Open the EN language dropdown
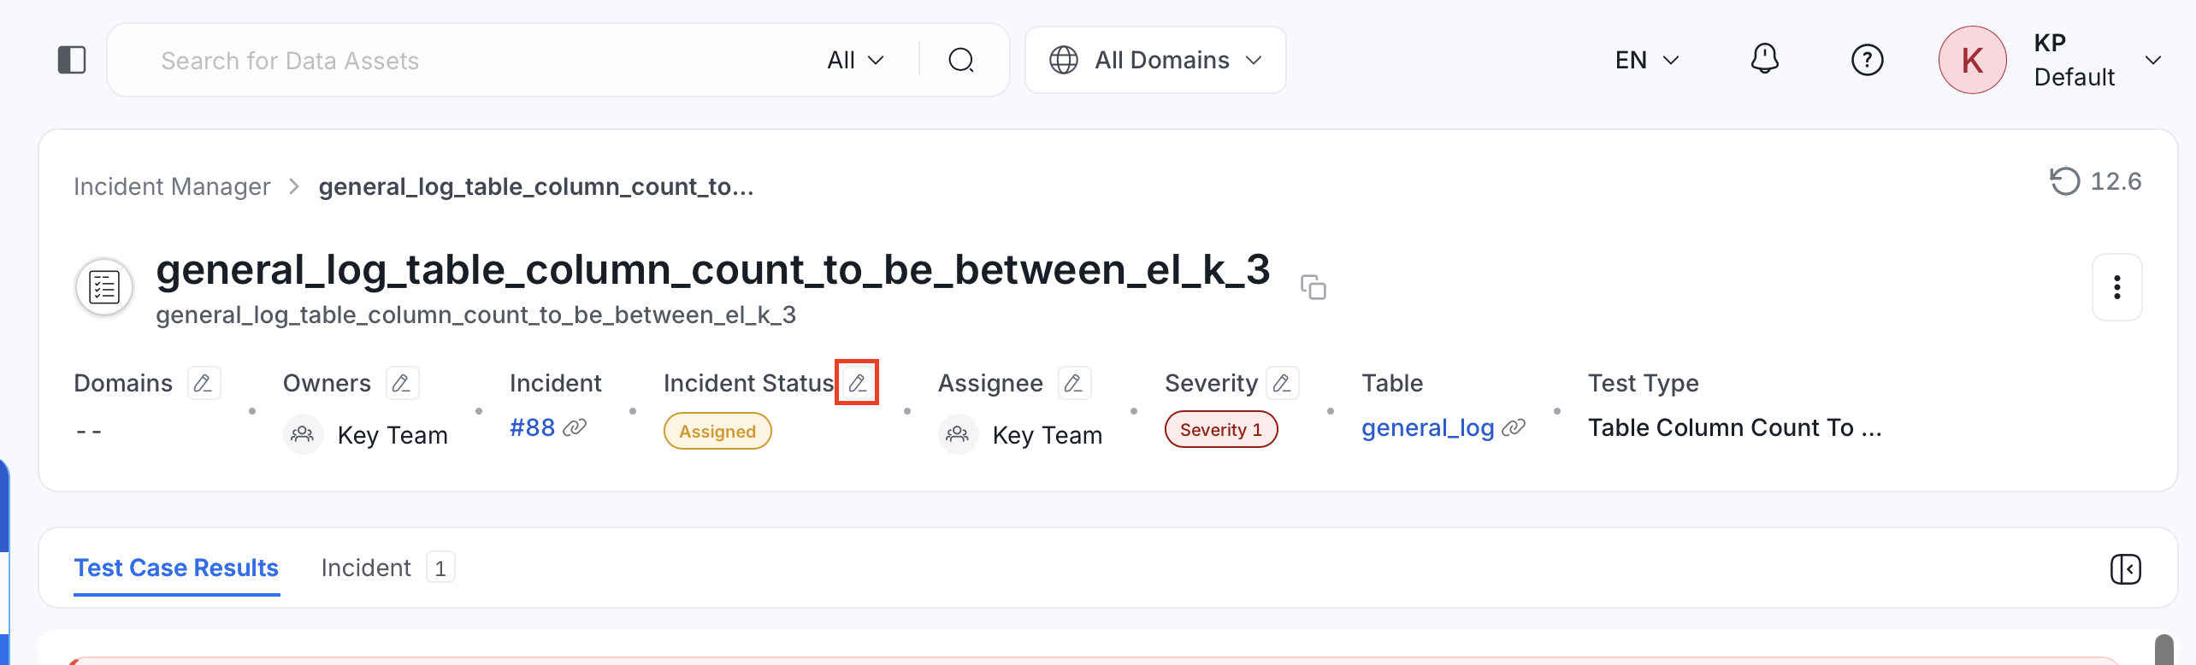 (x=1647, y=60)
